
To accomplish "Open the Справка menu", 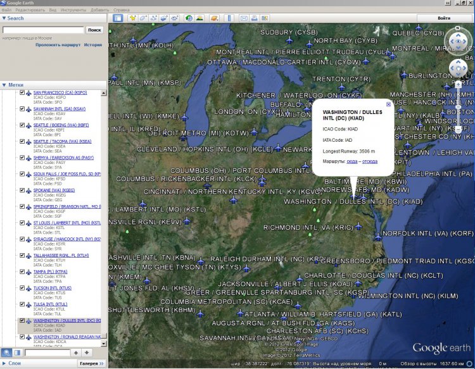I will [x=122, y=10].
